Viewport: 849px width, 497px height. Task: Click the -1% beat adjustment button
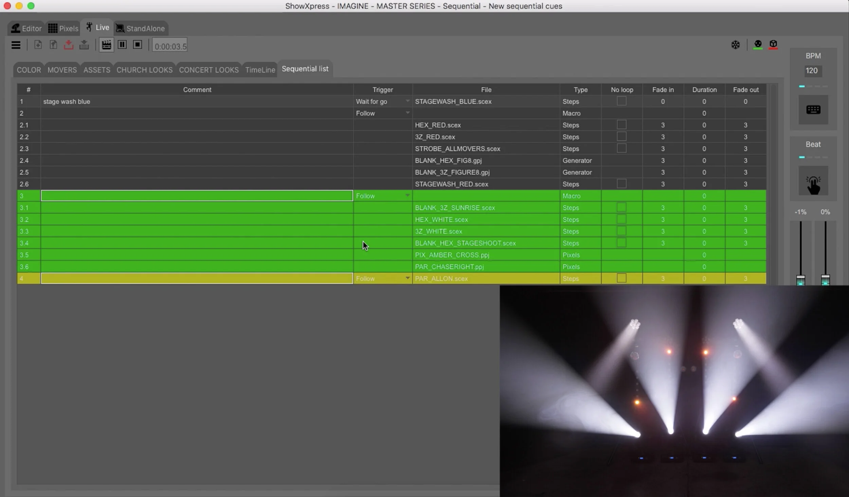(800, 211)
